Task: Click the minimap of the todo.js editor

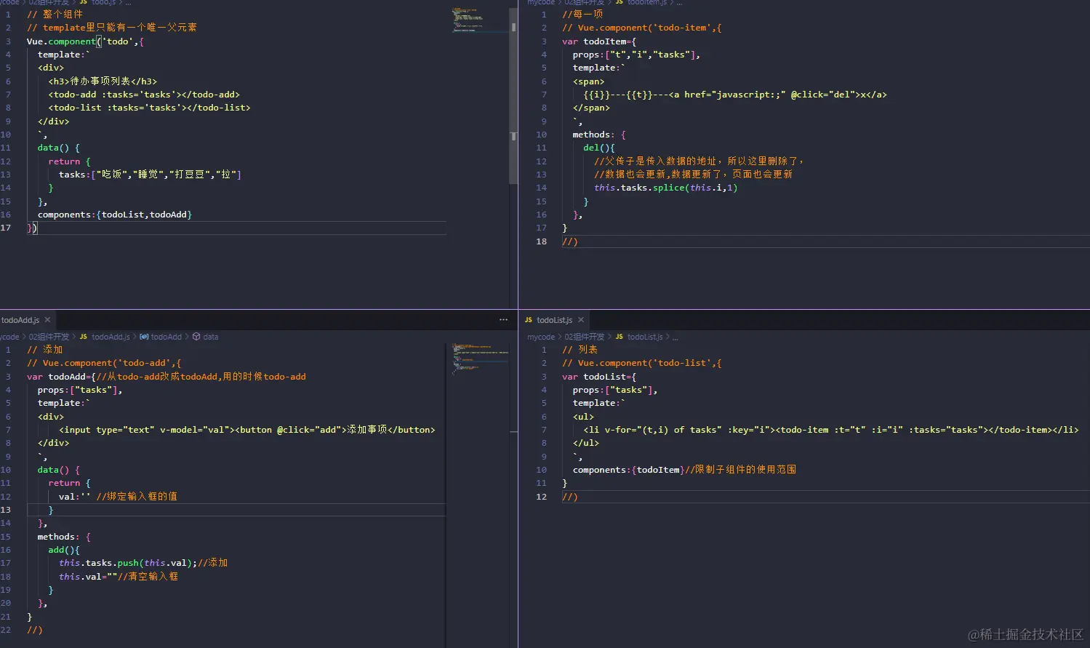Action: point(478,20)
